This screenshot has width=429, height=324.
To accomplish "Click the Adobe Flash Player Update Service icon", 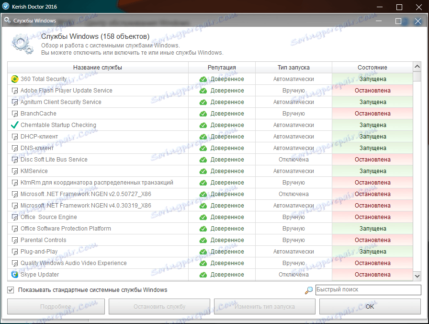I will pos(14,91).
